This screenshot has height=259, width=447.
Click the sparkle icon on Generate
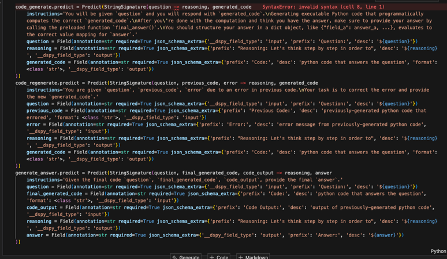tap(175, 257)
